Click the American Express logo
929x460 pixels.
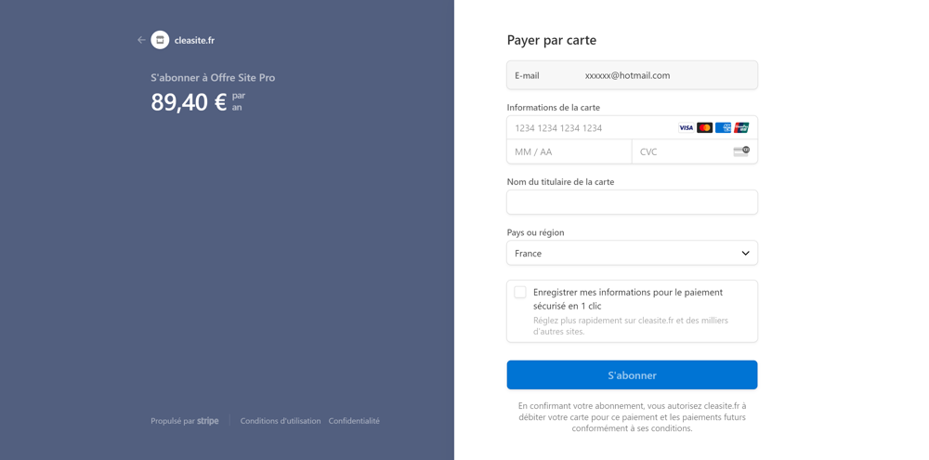723,128
